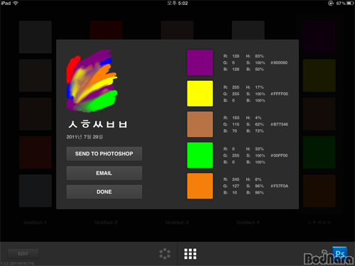Click hex value #FFFF00
The width and height of the screenshot is (355, 266).
[279, 94]
